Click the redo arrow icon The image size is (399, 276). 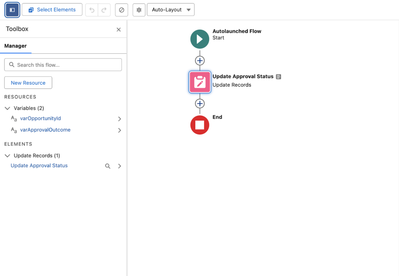click(x=104, y=10)
